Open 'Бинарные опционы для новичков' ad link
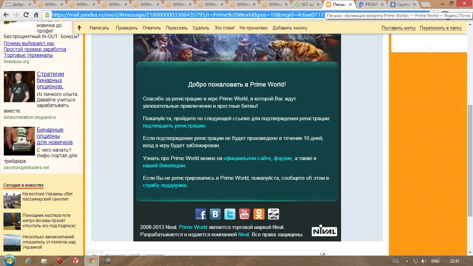The width and height of the screenshot is (473, 266). click(x=55, y=136)
